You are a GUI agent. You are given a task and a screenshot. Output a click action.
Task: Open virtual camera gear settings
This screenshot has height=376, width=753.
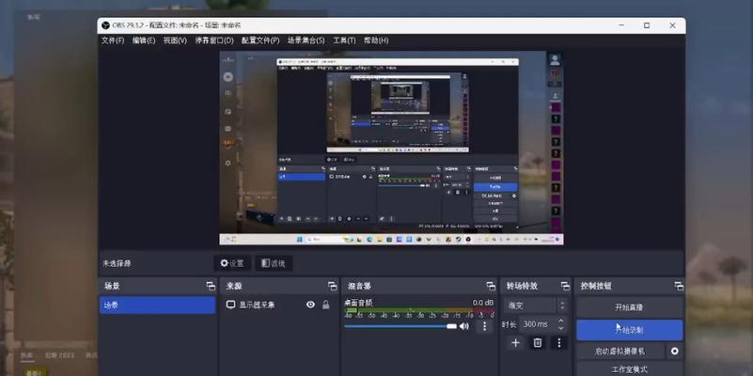[x=675, y=352]
